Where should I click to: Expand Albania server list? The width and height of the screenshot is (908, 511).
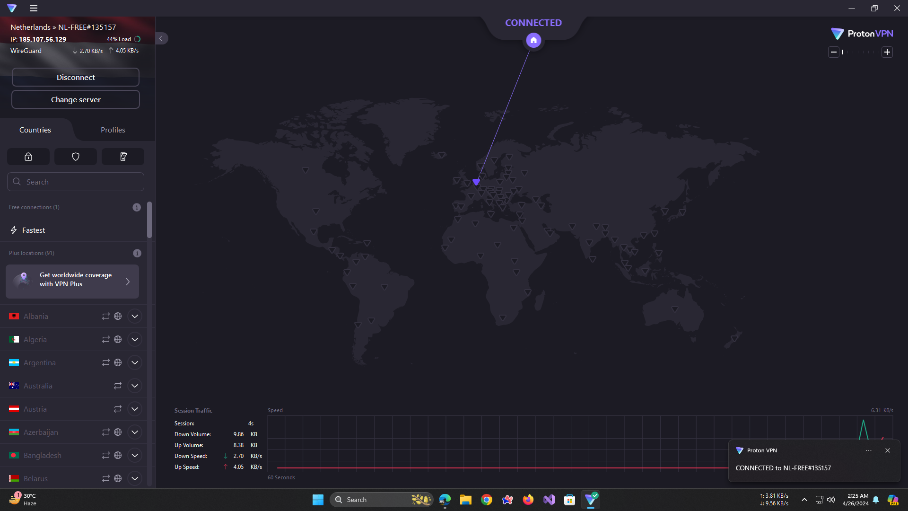tap(135, 316)
